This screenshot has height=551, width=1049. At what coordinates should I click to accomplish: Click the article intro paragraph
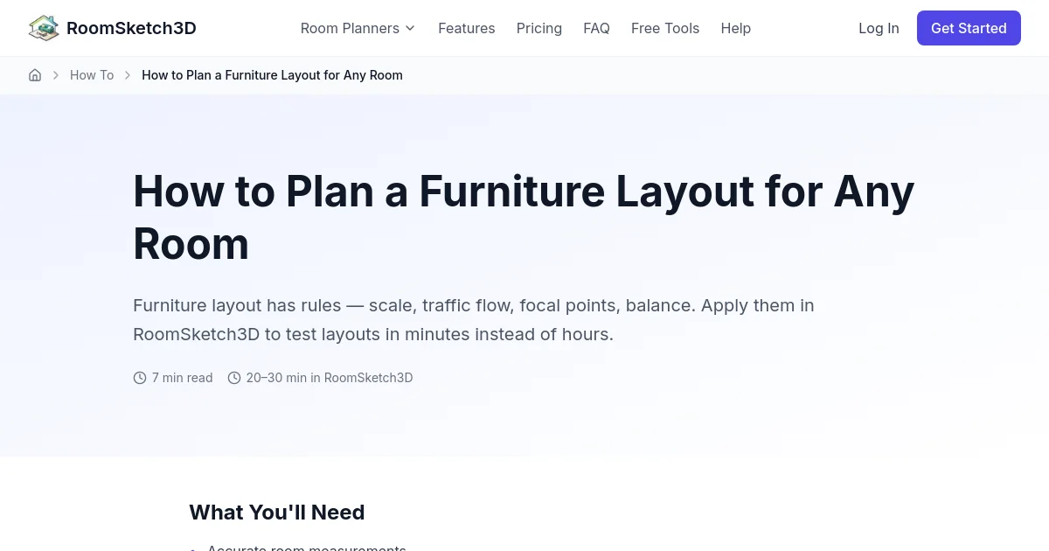tap(474, 319)
